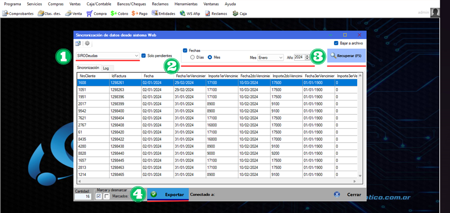Image resolution: width=450 pixels, height=213 pixels.
Task: Open the Ayuda menu
Action: tap(230, 4)
